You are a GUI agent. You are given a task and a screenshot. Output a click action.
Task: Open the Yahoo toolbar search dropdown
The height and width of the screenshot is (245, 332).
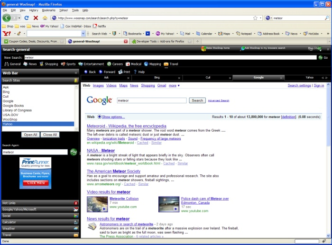[83, 34]
